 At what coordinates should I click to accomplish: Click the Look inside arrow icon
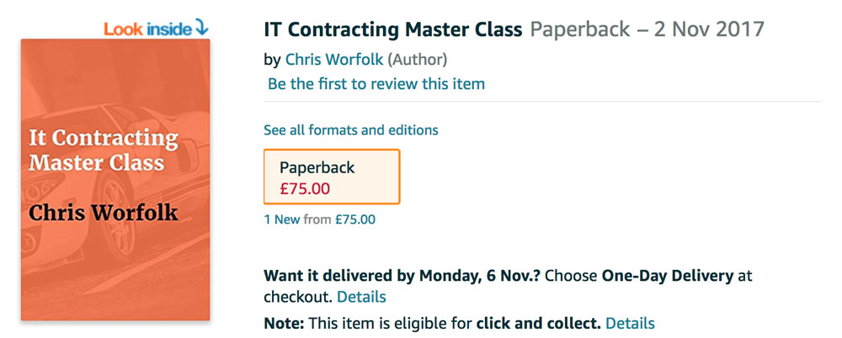click(x=201, y=28)
